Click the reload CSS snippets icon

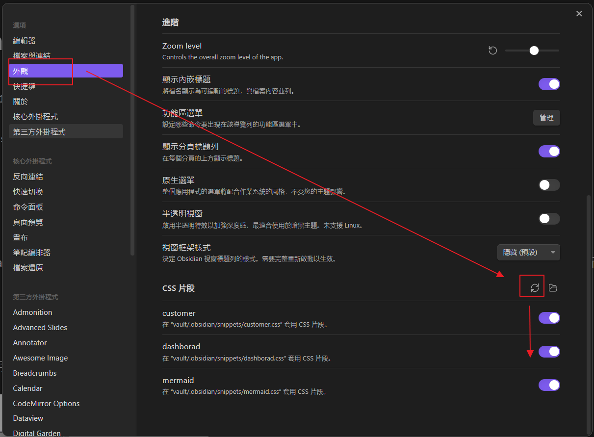[x=535, y=288]
